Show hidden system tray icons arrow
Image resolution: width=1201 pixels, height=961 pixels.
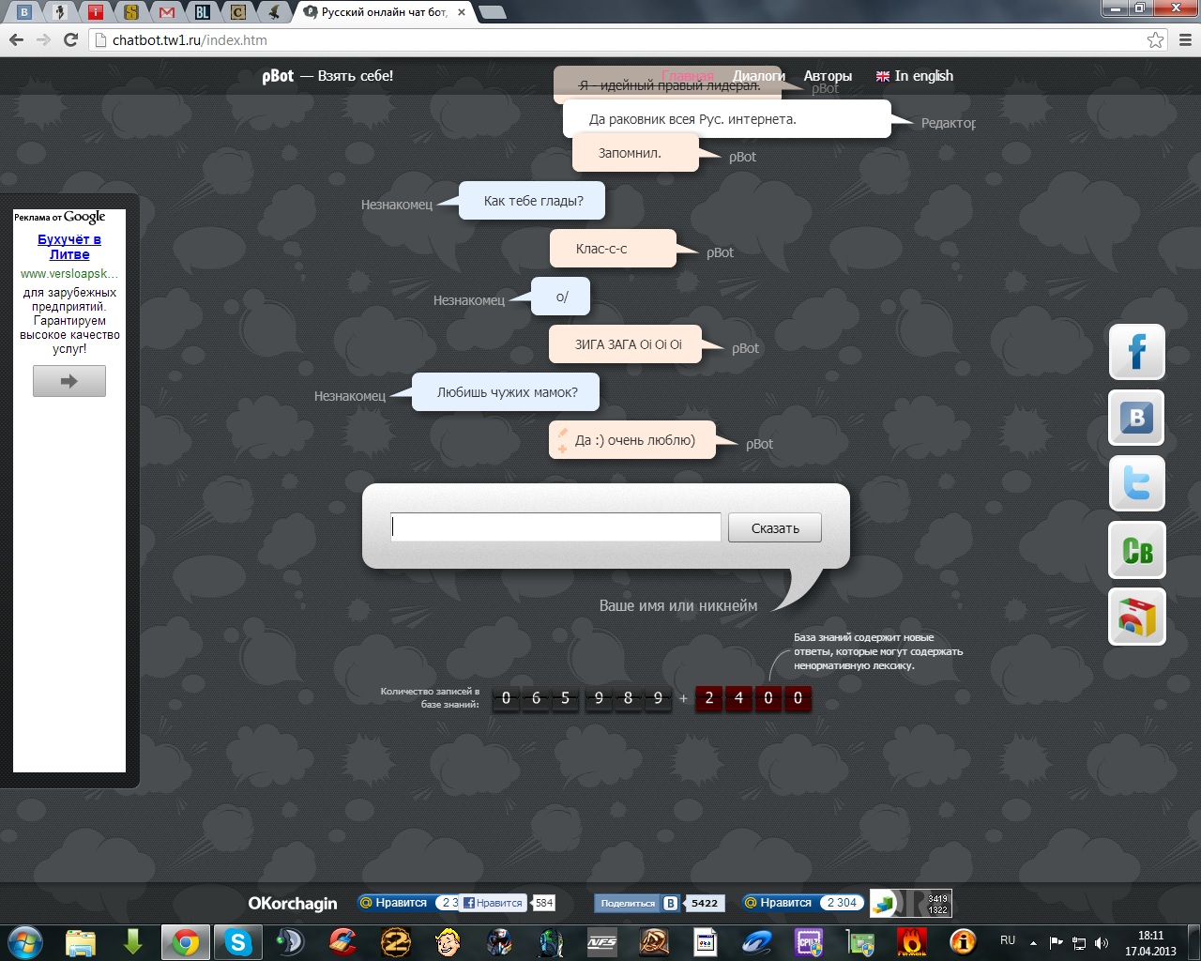pyautogui.click(x=1033, y=942)
